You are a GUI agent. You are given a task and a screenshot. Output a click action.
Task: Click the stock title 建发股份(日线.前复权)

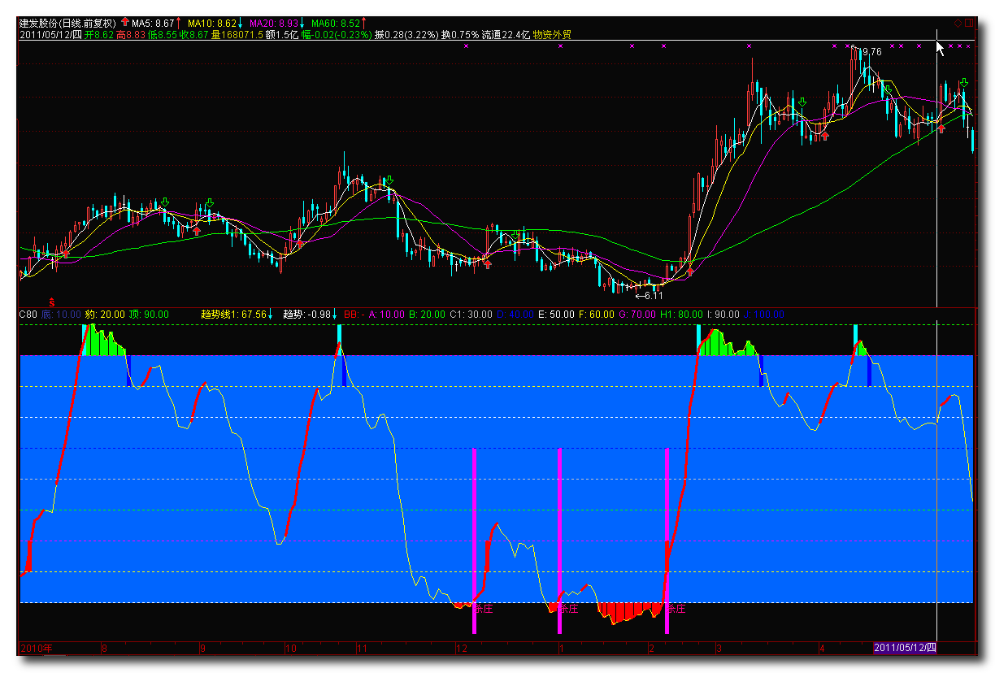tap(67, 24)
